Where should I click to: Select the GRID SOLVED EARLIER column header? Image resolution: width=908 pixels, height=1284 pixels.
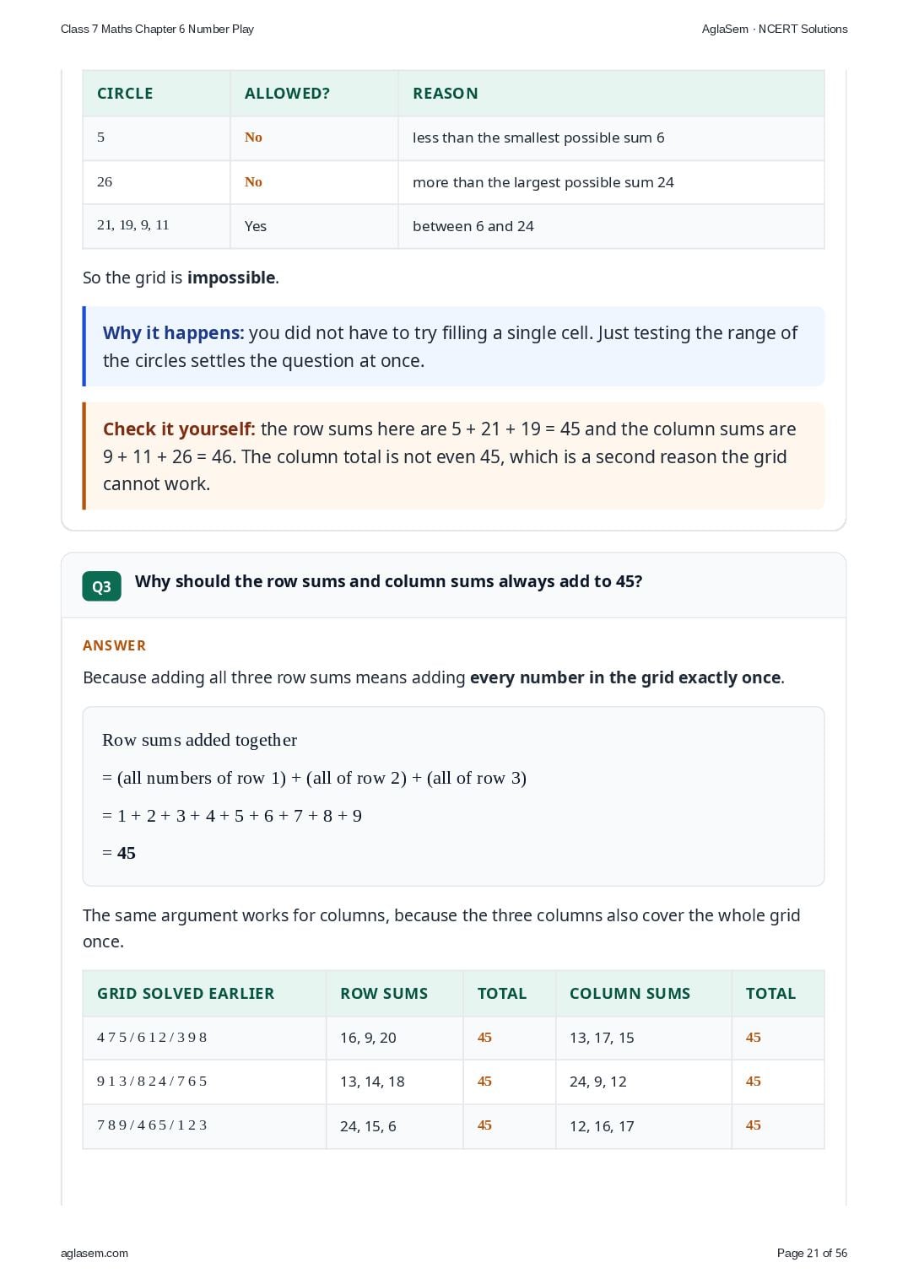pos(186,994)
